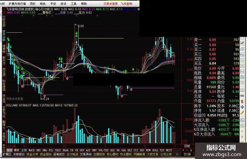Screen dimensions: 247x159
Task: Click the 日线 period selector
Action: (187, 146)
